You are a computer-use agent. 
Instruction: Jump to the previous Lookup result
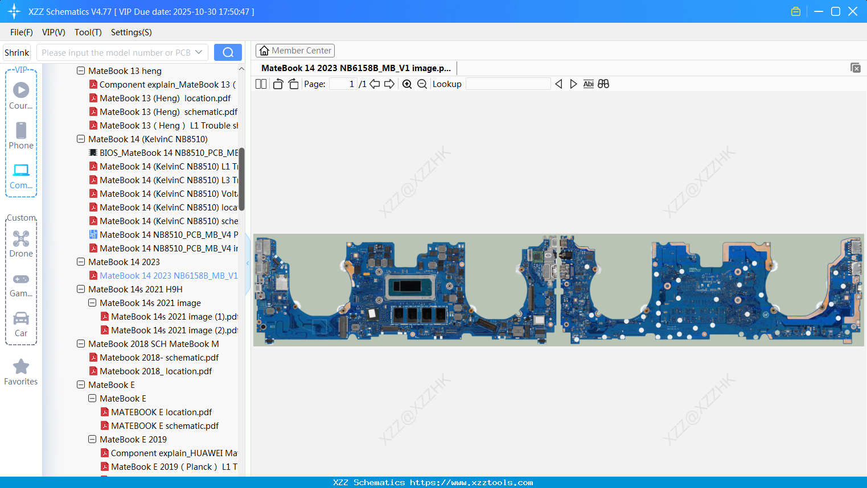point(558,84)
